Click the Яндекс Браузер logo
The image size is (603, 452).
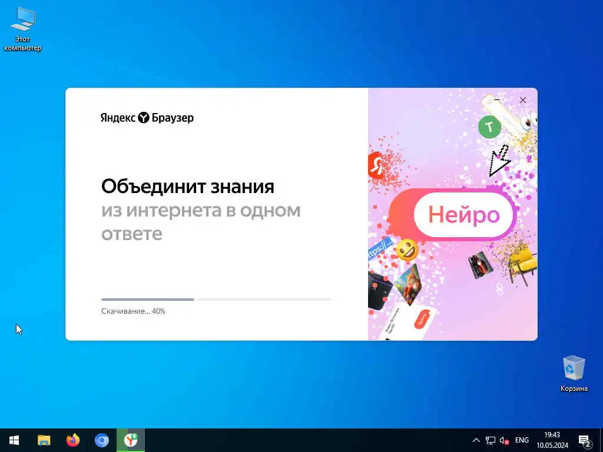click(147, 117)
